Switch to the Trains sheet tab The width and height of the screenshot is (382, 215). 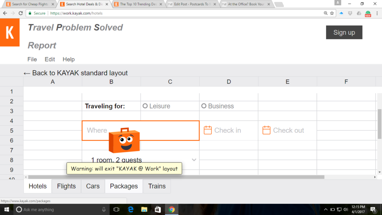157,186
